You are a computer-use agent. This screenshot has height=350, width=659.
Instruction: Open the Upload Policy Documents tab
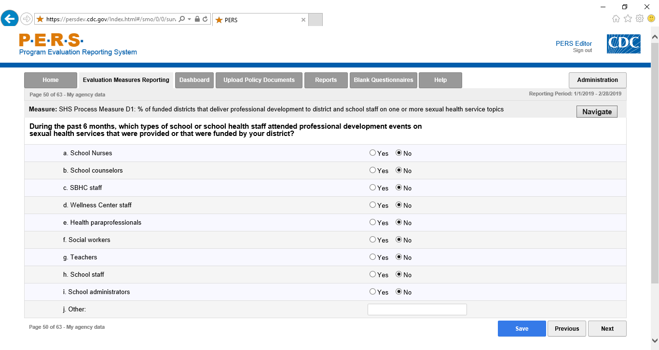(x=259, y=80)
